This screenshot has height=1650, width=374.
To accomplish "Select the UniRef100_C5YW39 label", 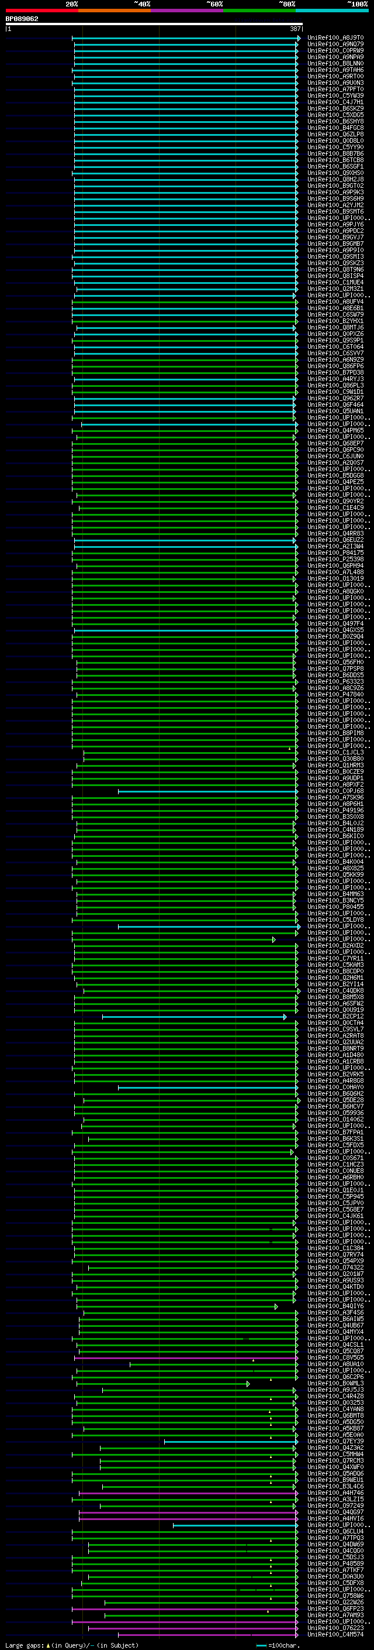I will (335, 95).
